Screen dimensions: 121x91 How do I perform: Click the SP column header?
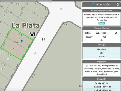tap(116, 33)
